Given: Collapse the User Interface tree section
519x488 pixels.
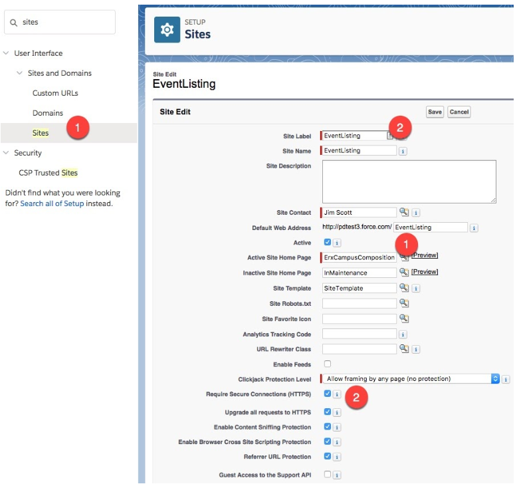Looking at the screenshot, I should coord(7,53).
